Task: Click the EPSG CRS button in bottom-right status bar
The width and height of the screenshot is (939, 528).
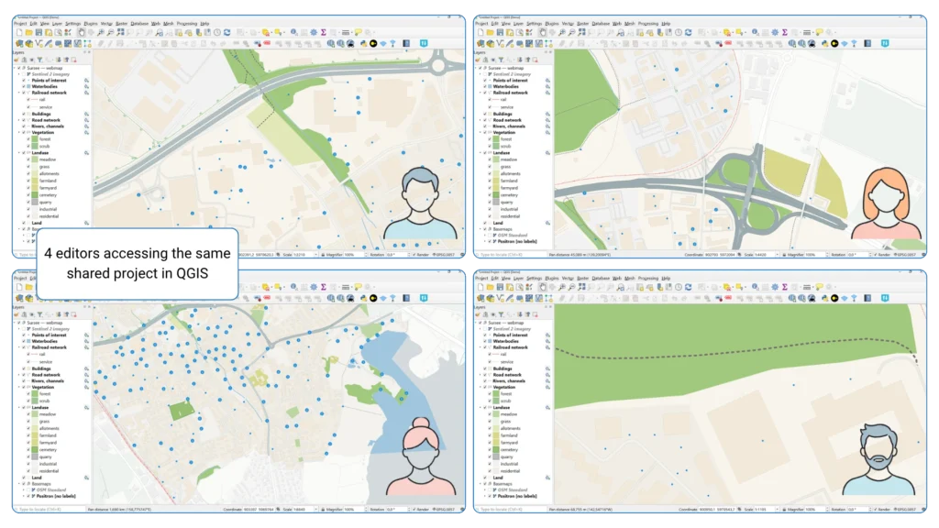Action: (x=905, y=509)
